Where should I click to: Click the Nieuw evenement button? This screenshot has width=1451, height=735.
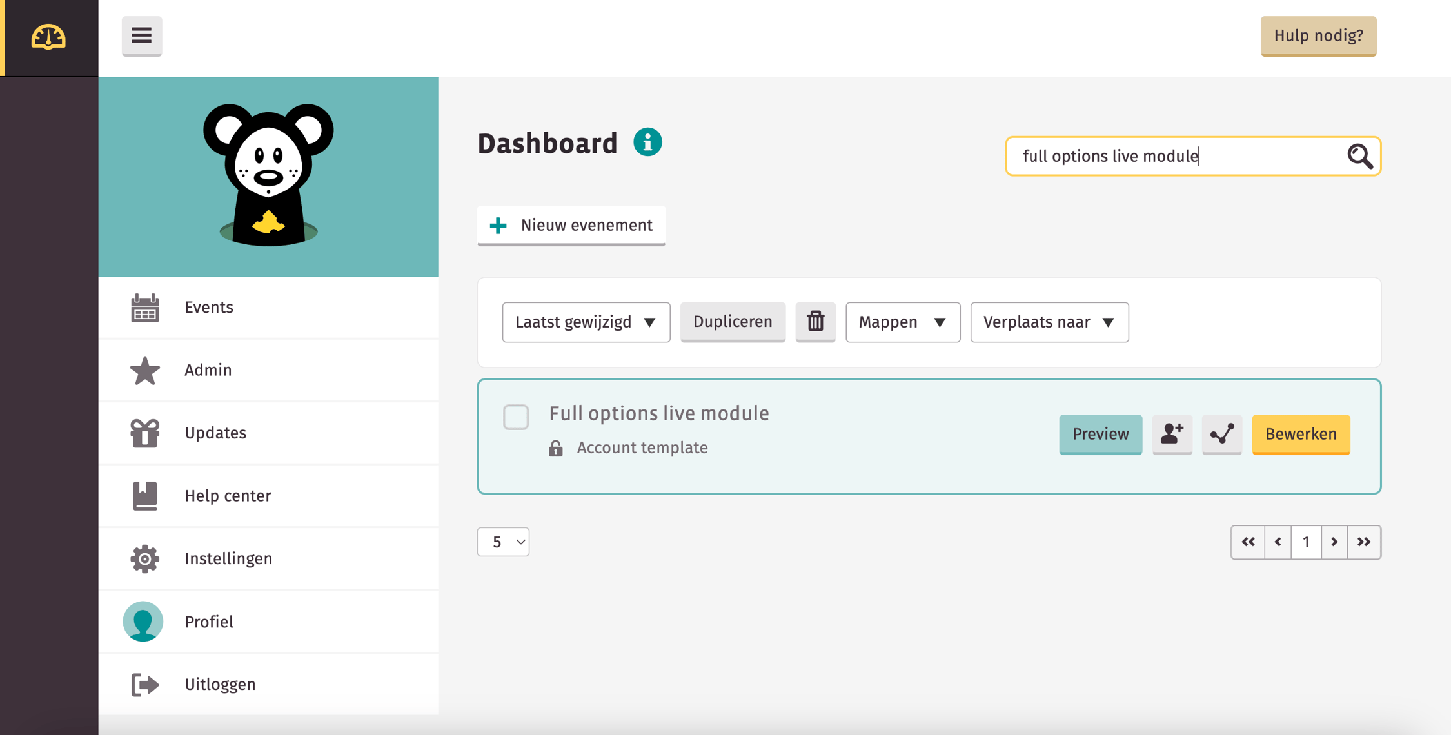point(571,225)
